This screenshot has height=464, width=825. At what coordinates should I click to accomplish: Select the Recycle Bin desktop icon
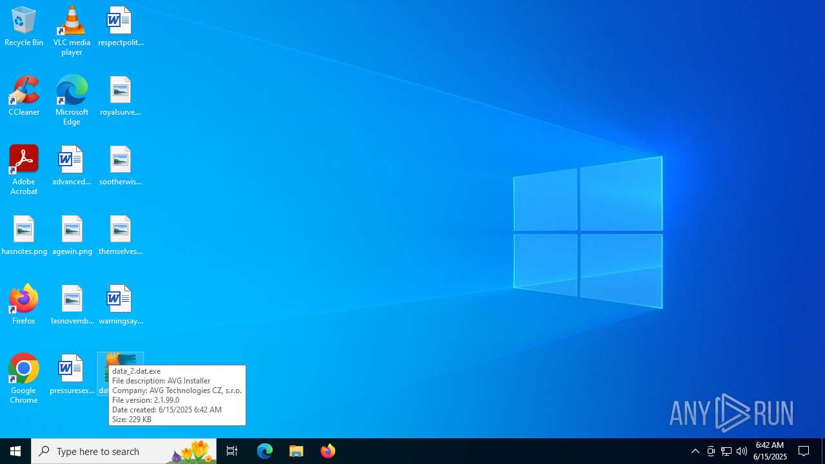pyautogui.click(x=24, y=27)
